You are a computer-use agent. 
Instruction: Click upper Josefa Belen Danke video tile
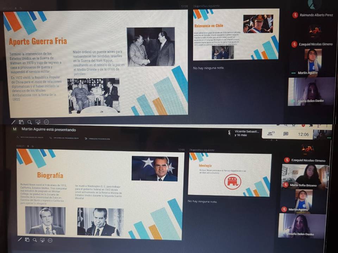[x=311, y=92]
